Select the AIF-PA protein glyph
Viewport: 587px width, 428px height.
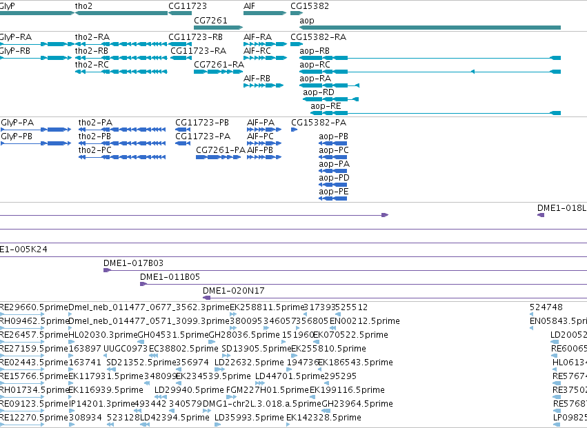click(264, 130)
